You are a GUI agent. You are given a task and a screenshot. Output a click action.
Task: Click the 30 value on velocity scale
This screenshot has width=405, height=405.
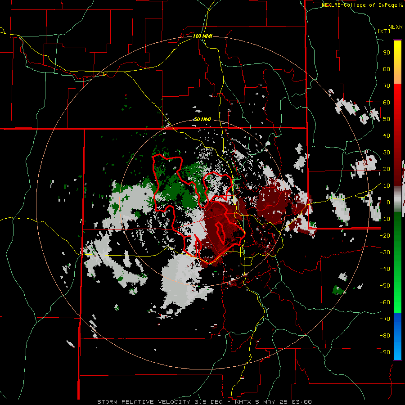tap(387, 153)
